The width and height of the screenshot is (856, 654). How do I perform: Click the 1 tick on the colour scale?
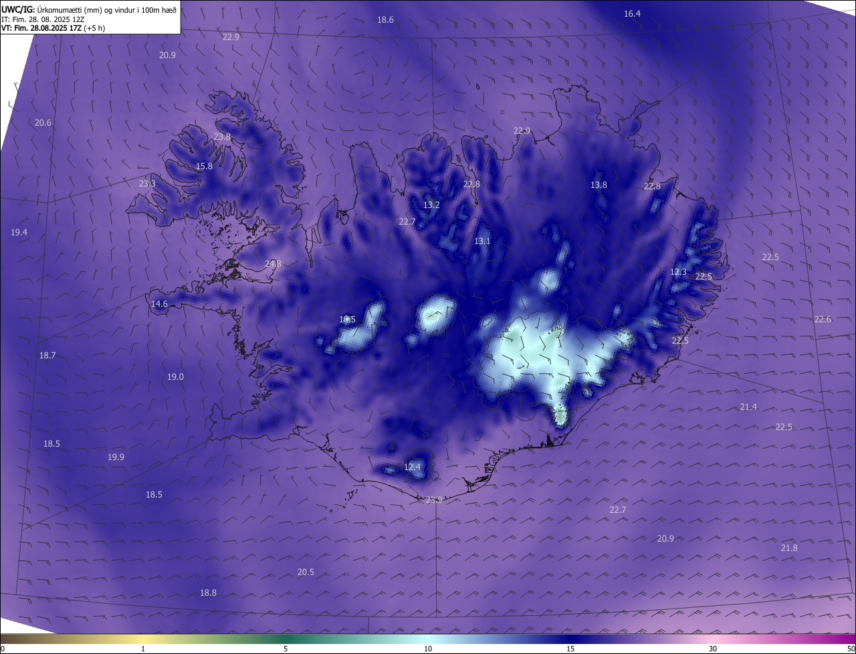click(143, 649)
